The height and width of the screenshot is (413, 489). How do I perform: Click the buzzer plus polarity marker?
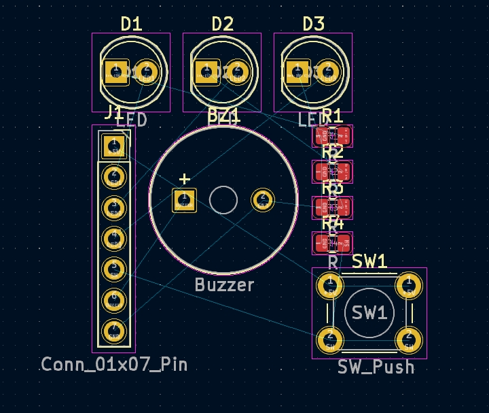click(185, 180)
